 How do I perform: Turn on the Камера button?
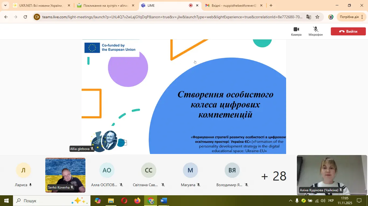(x=296, y=31)
